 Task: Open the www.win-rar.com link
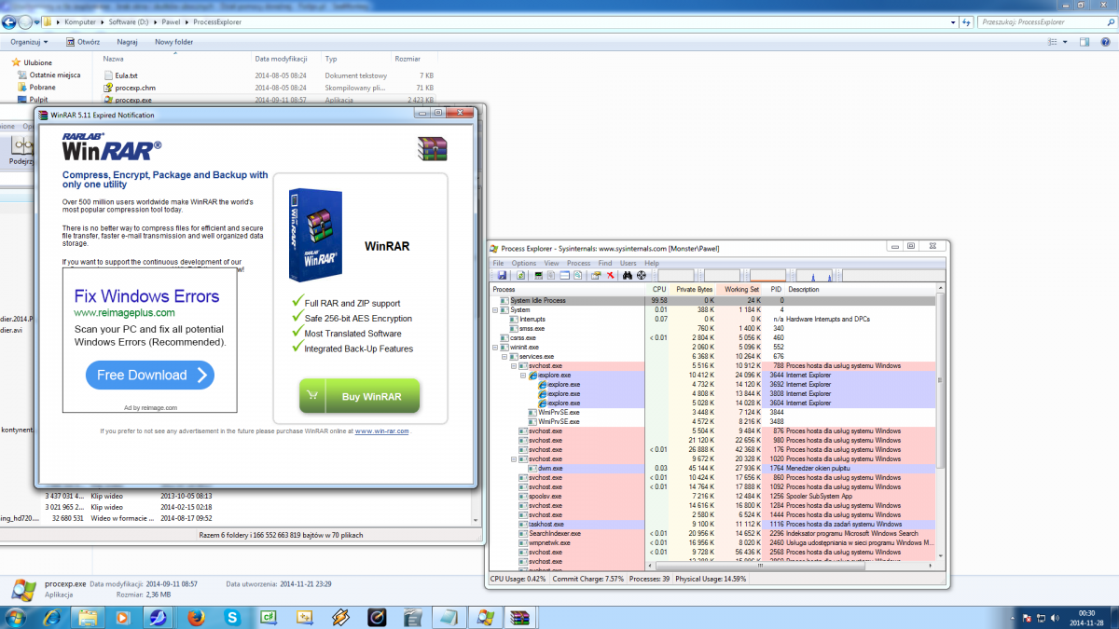coord(381,431)
